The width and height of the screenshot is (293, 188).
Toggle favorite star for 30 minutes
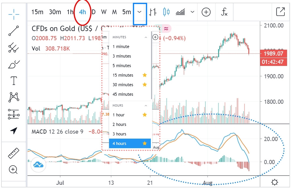[x=145, y=85]
